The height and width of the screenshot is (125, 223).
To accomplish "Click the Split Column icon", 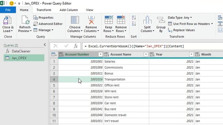I will pyautogui.click(x=147, y=20).
